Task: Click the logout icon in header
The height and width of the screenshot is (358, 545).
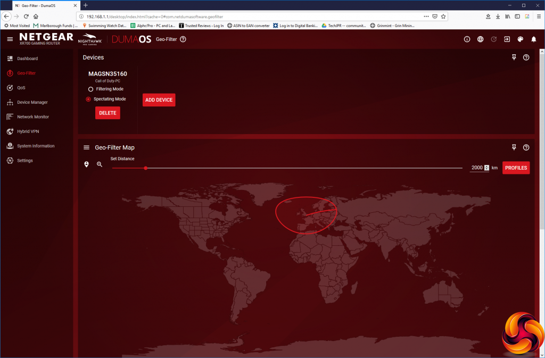Action: tap(507, 39)
